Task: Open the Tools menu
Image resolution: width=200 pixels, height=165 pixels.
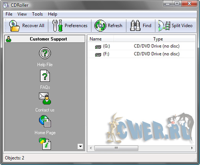Action: pyautogui.click(x=37, y=14)
